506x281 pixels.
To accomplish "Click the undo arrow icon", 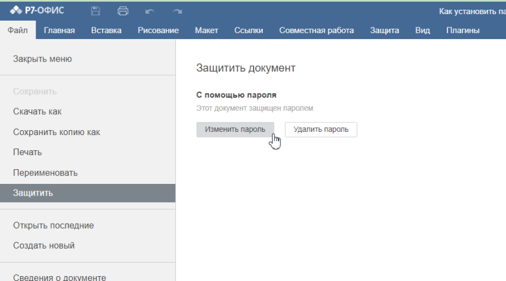I will coord(150,11).
